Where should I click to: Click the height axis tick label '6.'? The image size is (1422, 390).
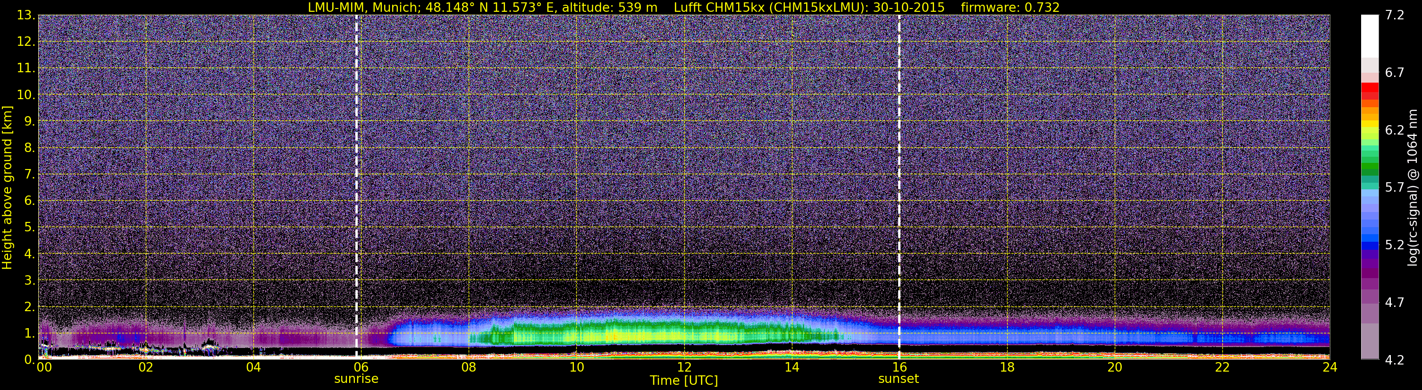click(x=30, y=201)
